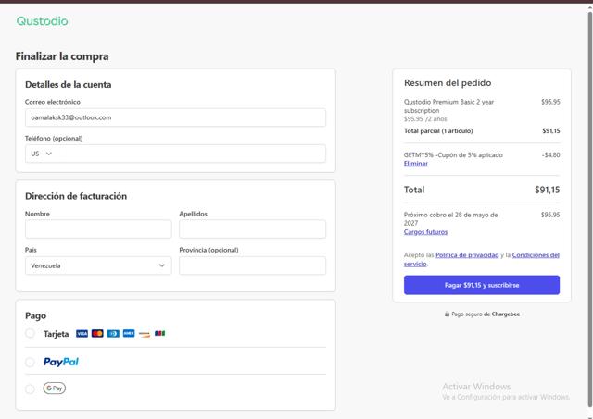Screen dimensions: 593x419
Task: Click the Dirección de facturación heading
Action: pos(76,196)
